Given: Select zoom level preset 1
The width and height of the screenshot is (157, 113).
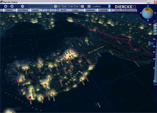Looking at the screenshot, I should 155,28.
